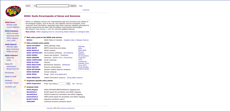Click the org code input field
The width and height of the screenshot is (230, 111).
(x=62, y=84)
